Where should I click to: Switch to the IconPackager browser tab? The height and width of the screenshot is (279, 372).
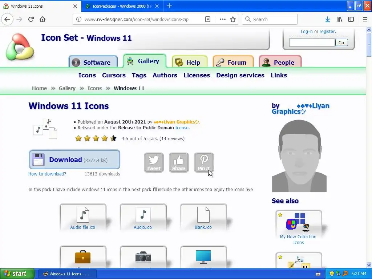(x=122, y=6)
